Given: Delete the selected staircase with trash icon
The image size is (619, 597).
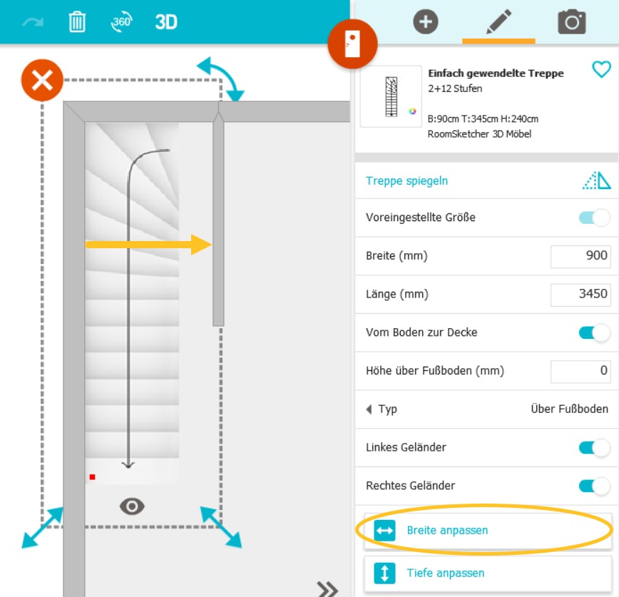Looking at the screenshot, I should (x=77, y=22).
